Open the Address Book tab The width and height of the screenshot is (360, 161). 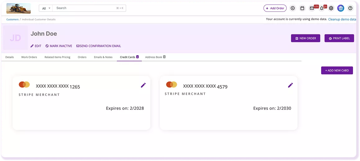[x=155, y=57]
